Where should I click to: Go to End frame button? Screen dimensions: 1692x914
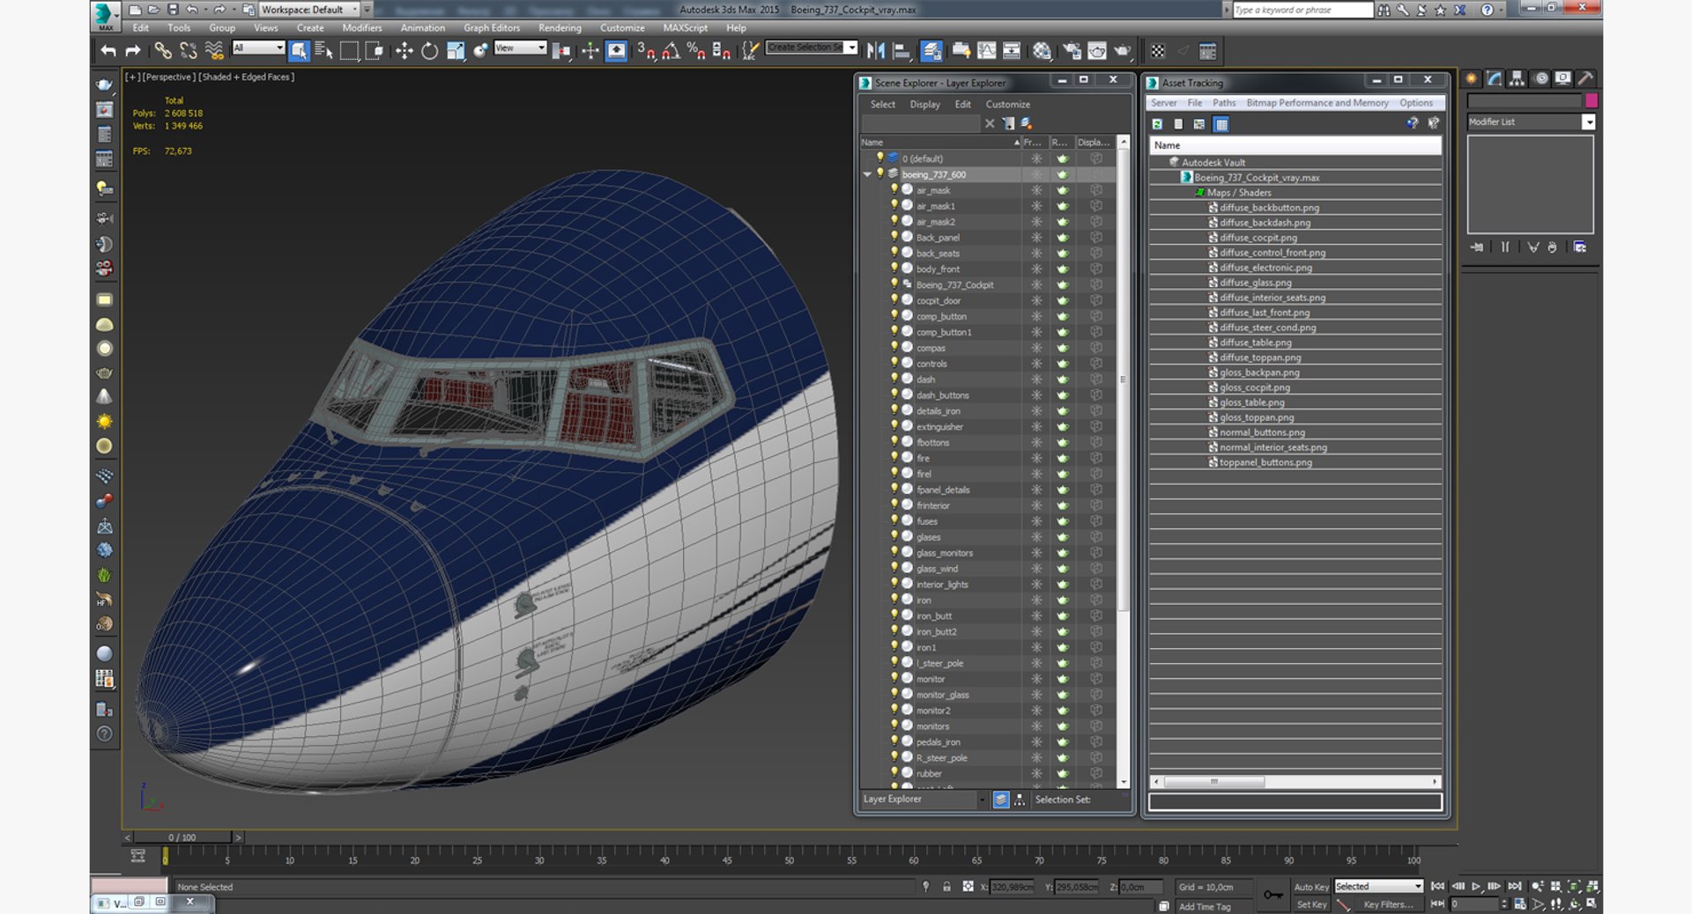[1514, 887]
